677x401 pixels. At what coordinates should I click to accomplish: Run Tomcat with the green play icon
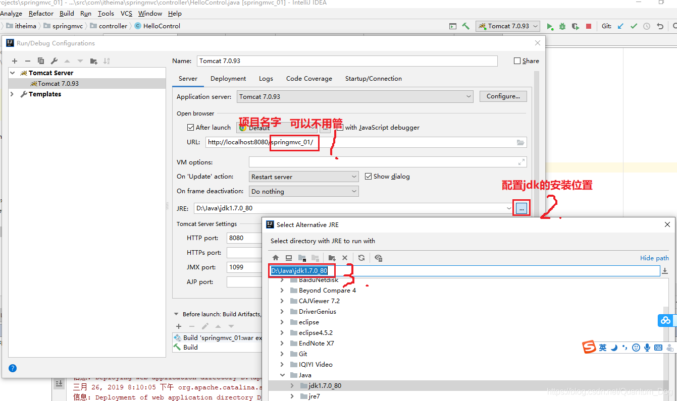coord(550,26)
